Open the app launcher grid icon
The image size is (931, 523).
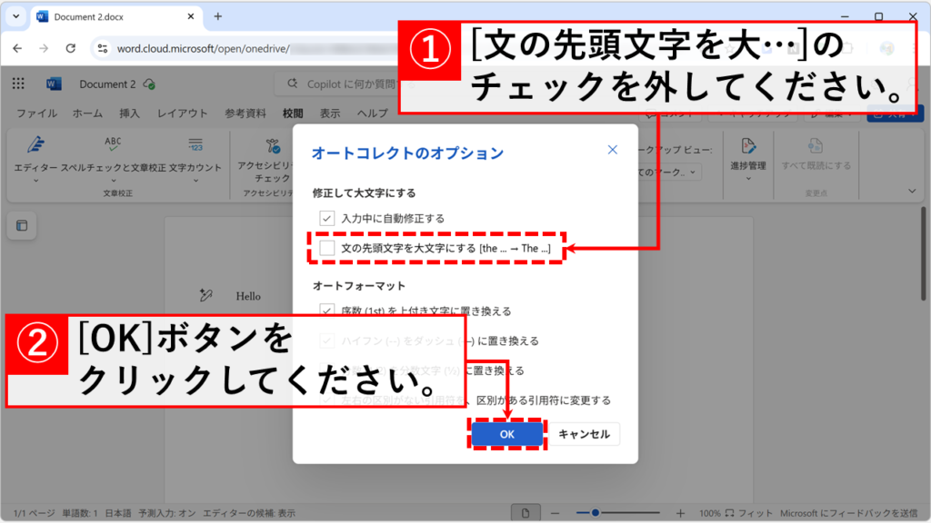18,84
